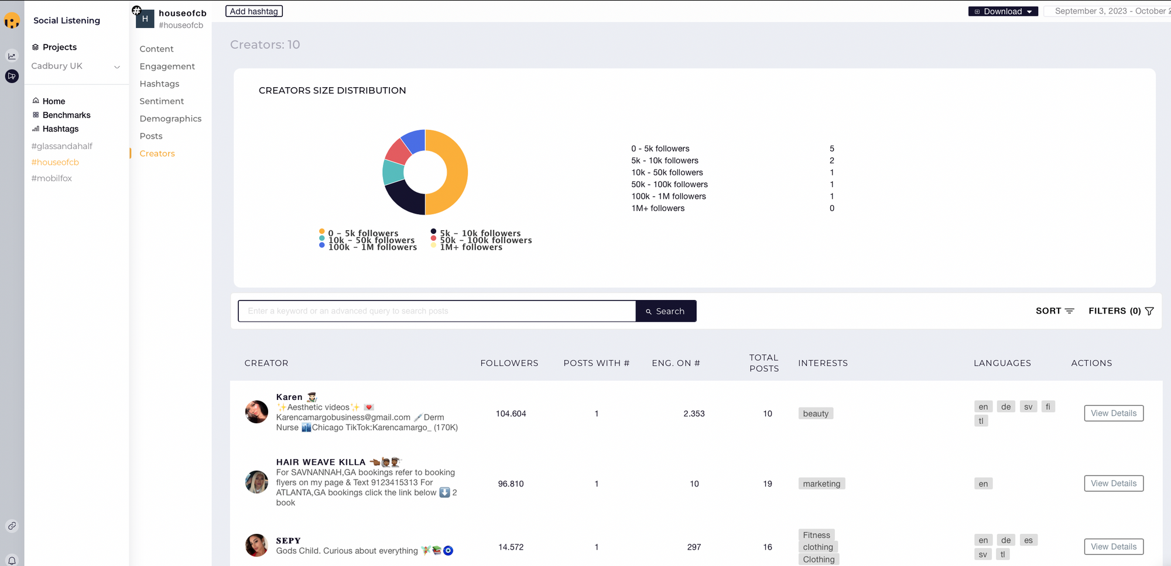
Task: Toggle the 100k – 1M followers legend item
Action: 368,247
